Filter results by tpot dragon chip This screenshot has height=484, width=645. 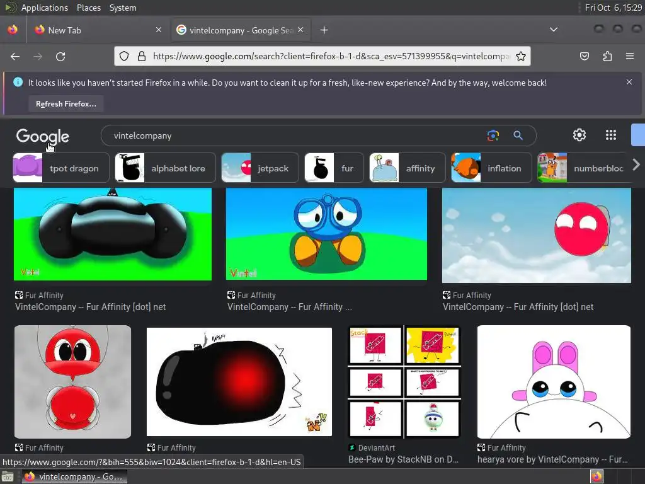coord(61,168)
